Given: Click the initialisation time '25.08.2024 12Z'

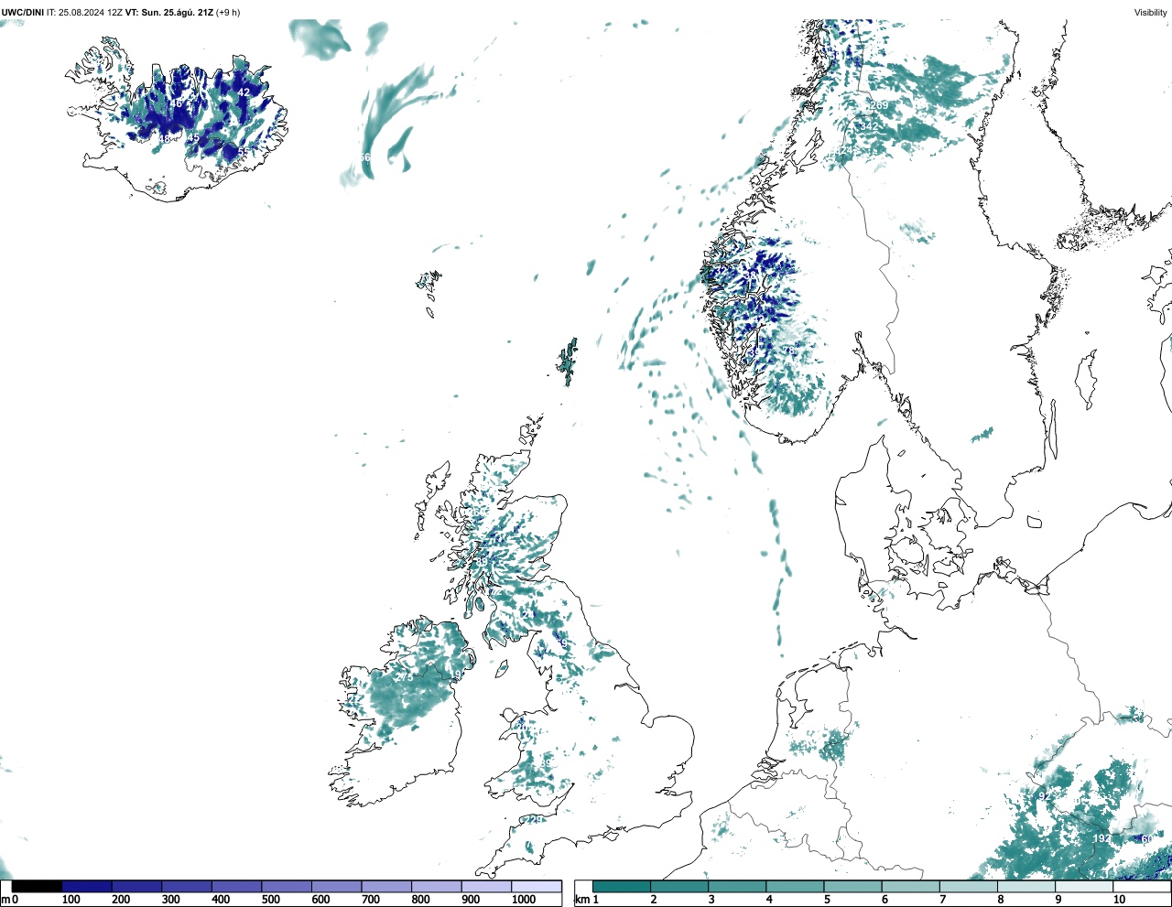Looking at the screenshot, I should pyautogui.click(x=91, y=12).
